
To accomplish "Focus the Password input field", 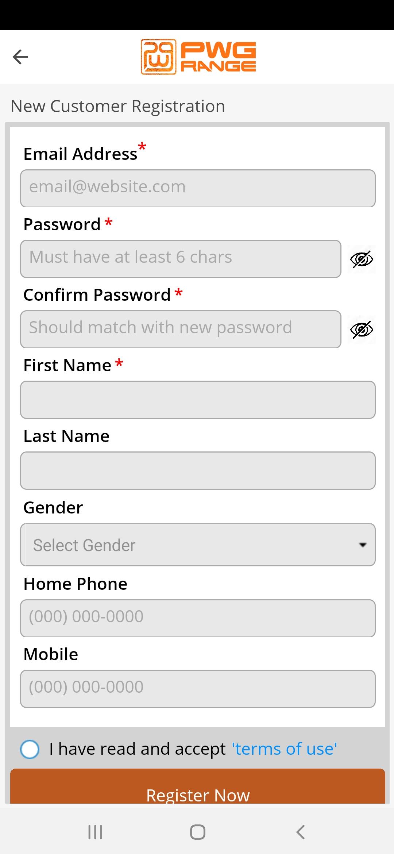I will pyautogui.click(x=181, y=259).
